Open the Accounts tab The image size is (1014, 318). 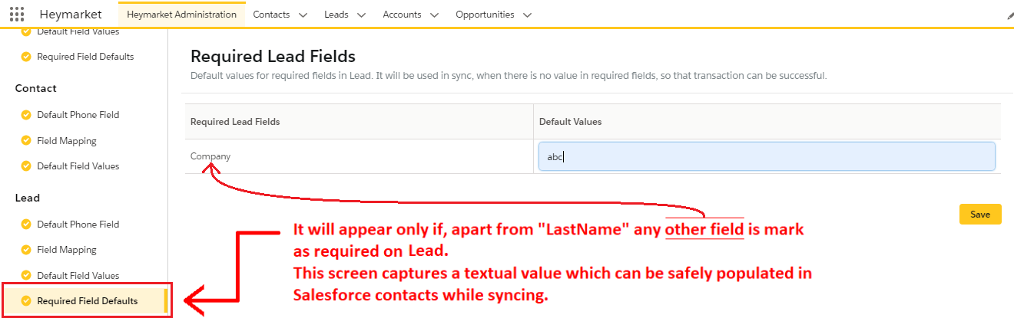point(402,15)
